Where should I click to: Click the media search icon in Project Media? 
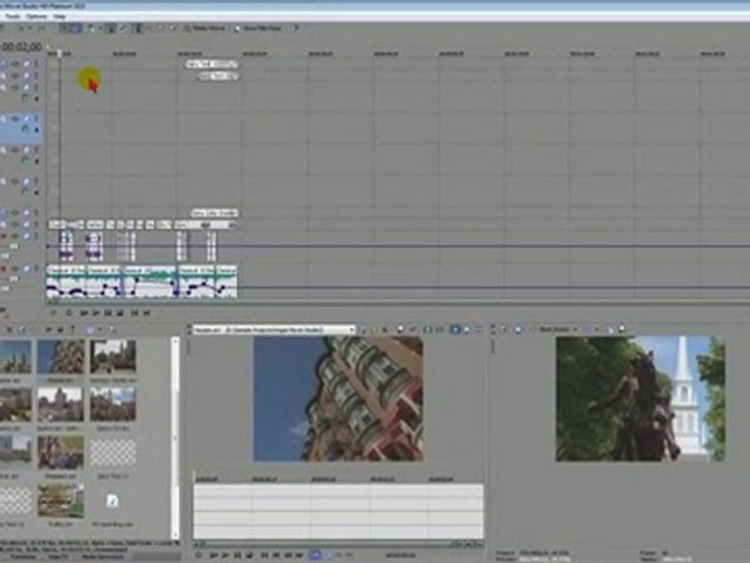(112, 329)
